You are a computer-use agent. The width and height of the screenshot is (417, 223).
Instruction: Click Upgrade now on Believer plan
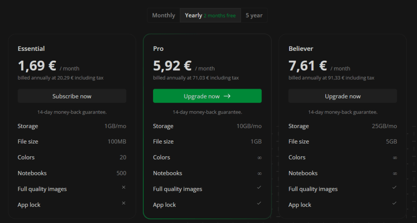(x=342, y=96)
